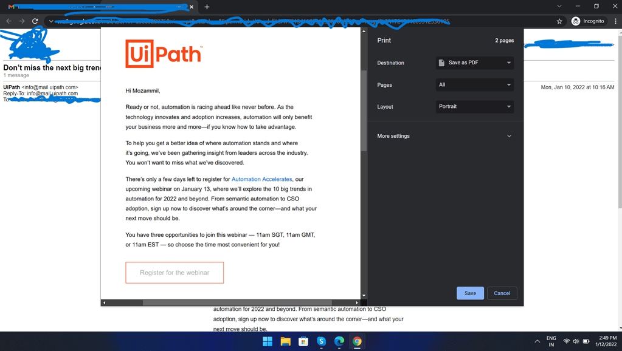This screenshot has width=622, height=351.
Task: Click the Register for the webinar button
Action: (174, 272)
